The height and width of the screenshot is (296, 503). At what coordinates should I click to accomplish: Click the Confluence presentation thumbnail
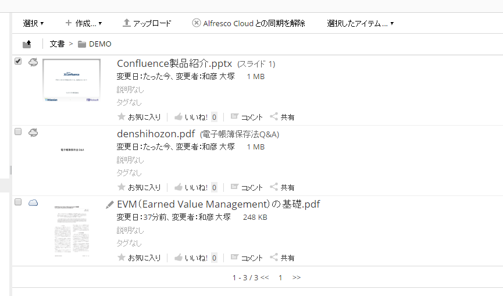pos(72,80)
